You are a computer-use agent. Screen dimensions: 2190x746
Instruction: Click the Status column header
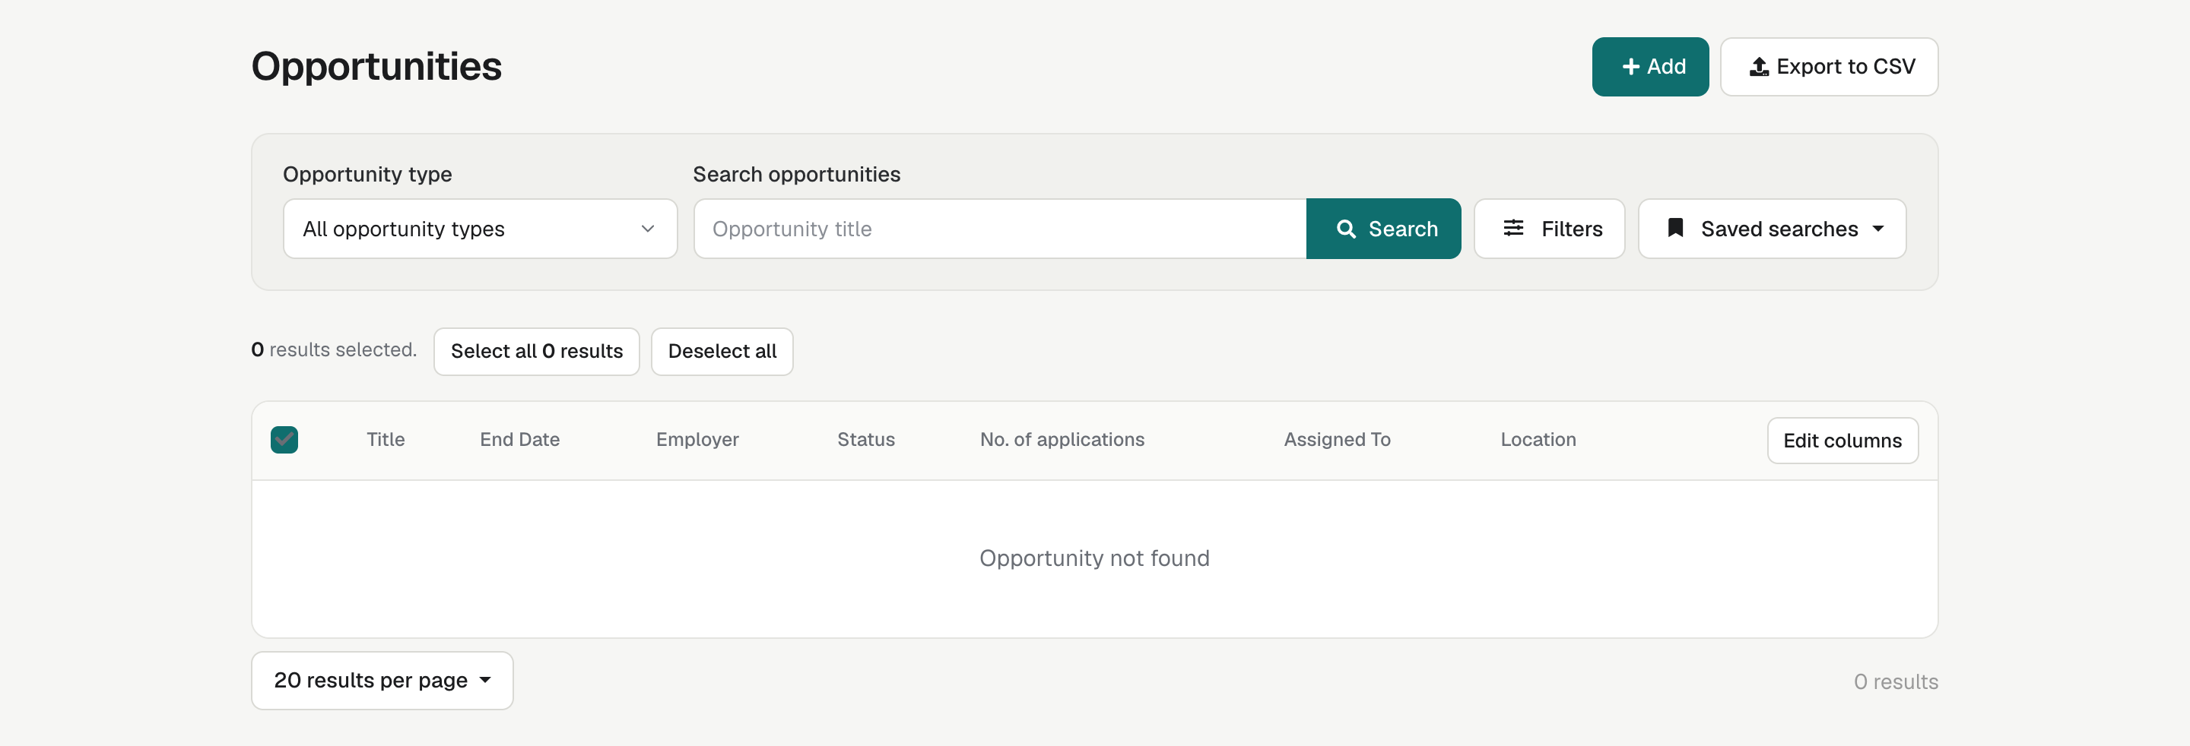(865, 439)
